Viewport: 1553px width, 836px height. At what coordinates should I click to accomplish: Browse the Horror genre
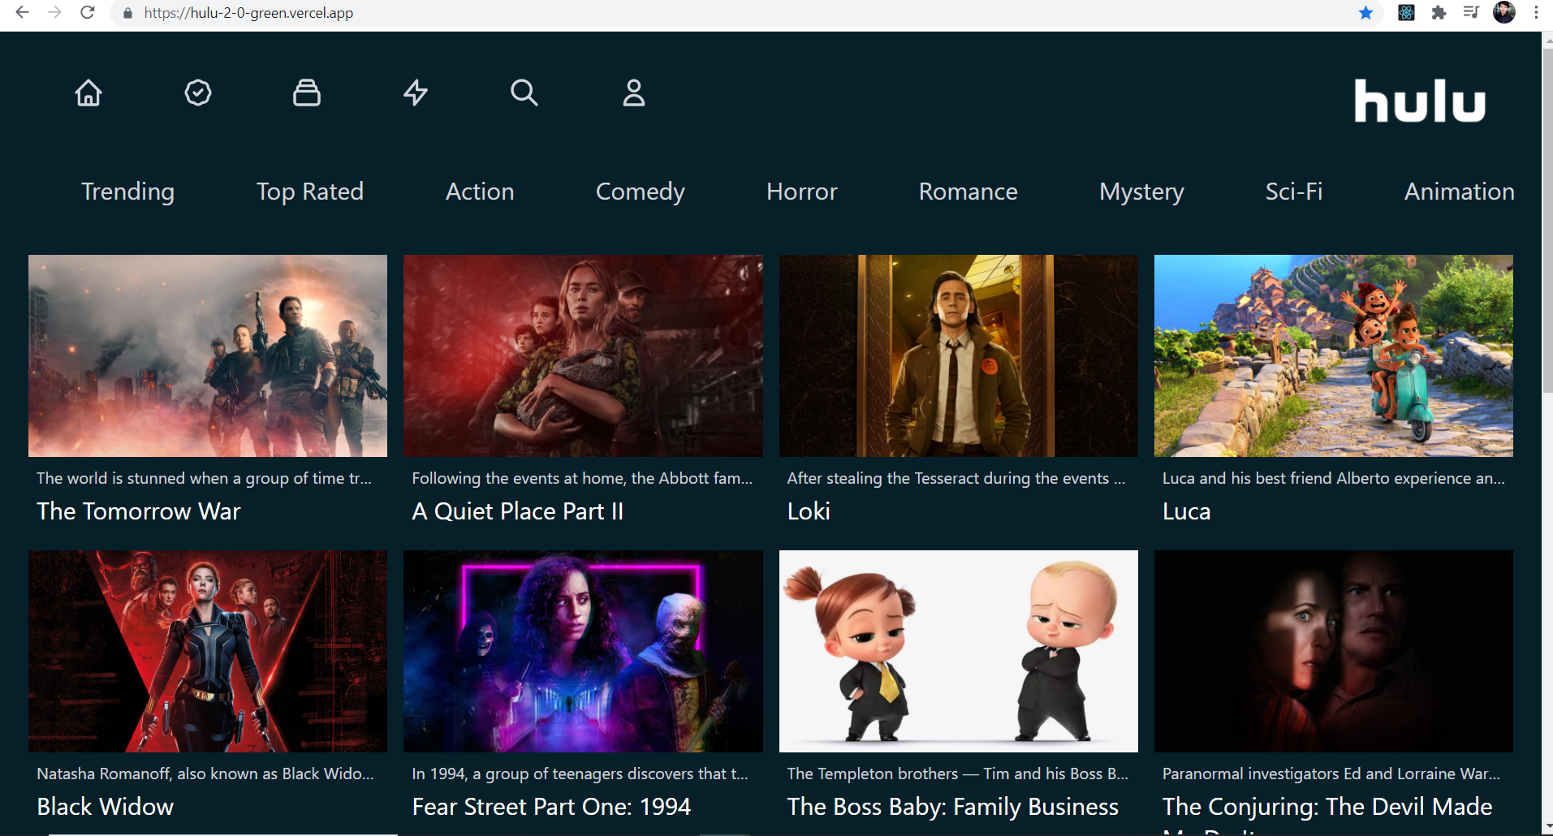[802, 192]
